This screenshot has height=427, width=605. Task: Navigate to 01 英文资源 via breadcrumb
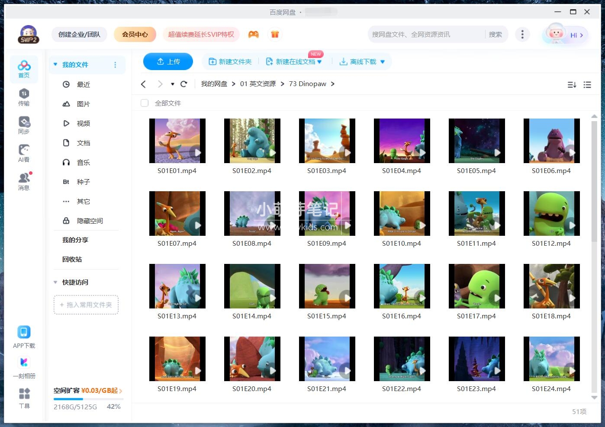(258, 83)
